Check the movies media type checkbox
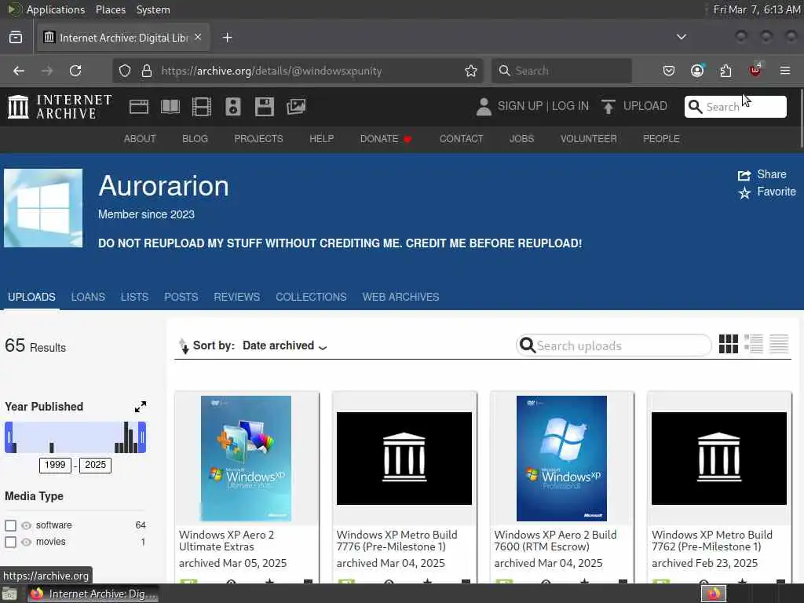This screenshot has height=603, width=804. [10, 542]
